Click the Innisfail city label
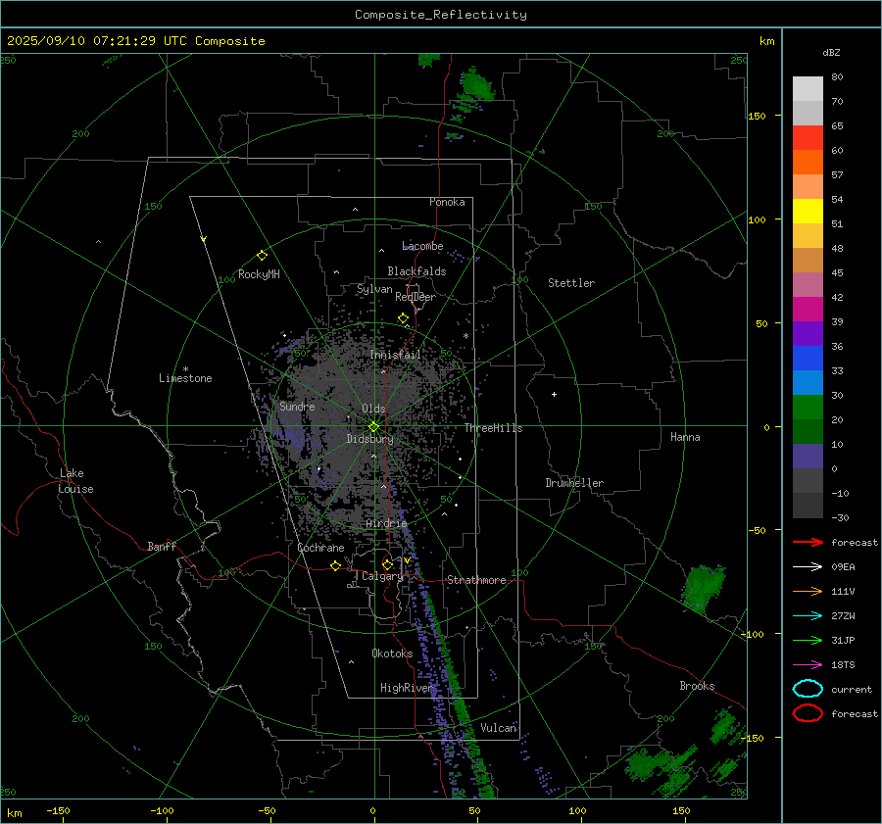The width and height of the screenshot is (882, 824). [395, 355]
